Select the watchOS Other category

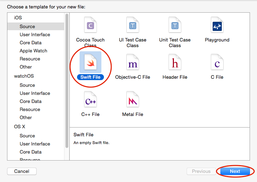(x=26, y=117)
